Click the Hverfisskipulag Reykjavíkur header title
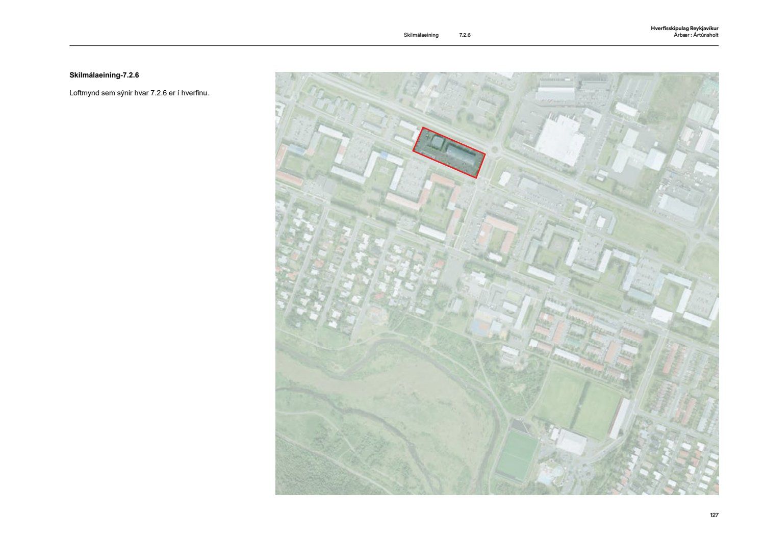This screenshot has width=765, height=541. click(684, 29)
